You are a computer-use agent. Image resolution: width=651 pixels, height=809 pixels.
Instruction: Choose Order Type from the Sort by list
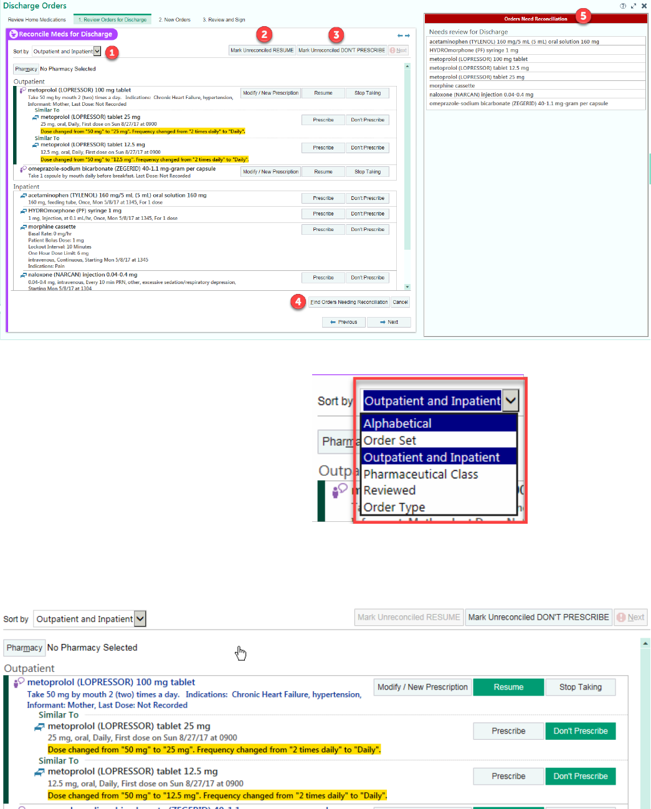(439, 507)
